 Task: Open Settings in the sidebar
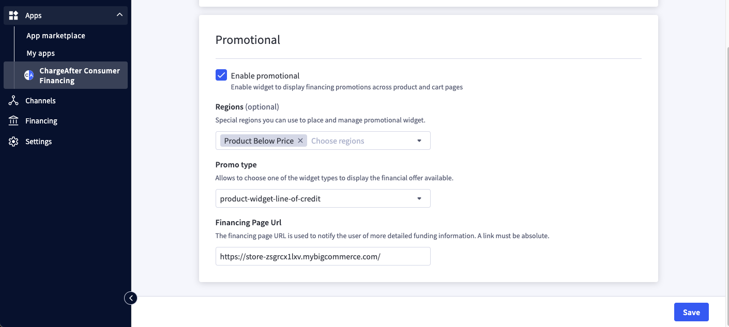click(39, 142)
